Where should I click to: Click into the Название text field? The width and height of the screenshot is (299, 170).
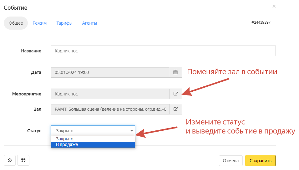163,51
